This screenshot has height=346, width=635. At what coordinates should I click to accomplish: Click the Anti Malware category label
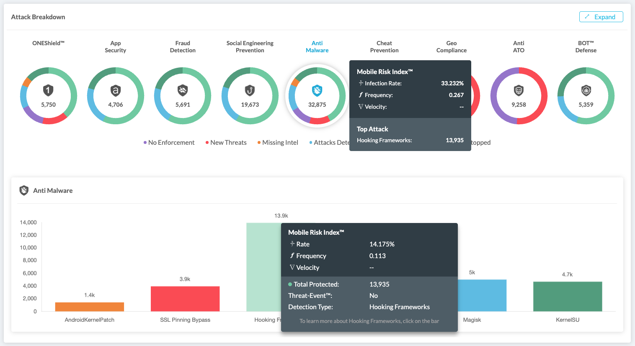click(317, 46)
